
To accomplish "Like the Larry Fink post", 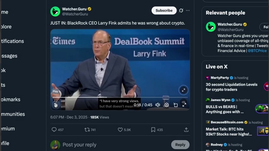I will (x=120, y=130).
